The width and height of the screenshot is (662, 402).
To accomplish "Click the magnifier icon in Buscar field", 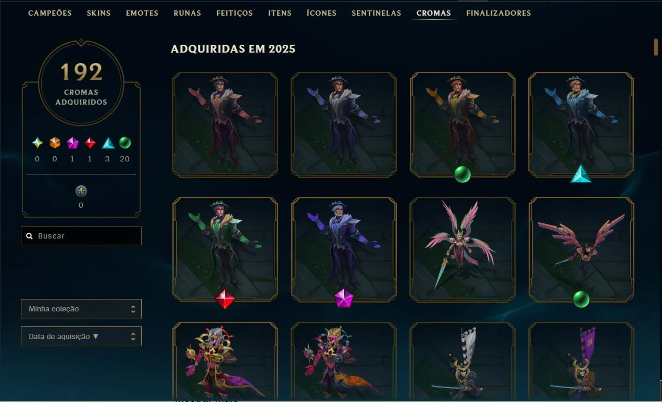I will (x=30, y=236).
